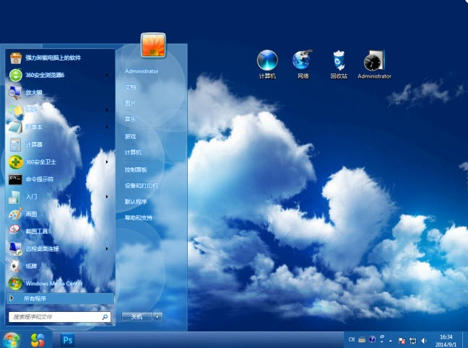The image size is (468, 348).
Task: Open Music (音乐) in Start menu
Action: 130,119
